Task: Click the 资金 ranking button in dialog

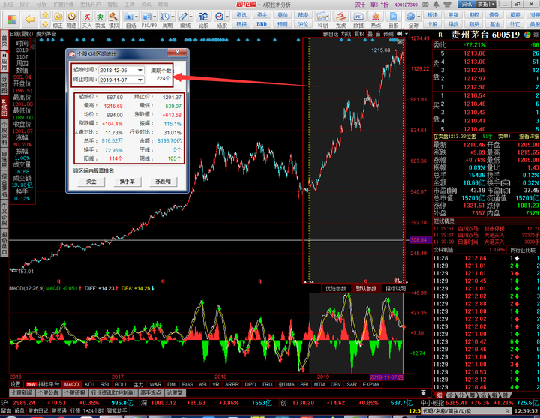Action: (91, 182)
